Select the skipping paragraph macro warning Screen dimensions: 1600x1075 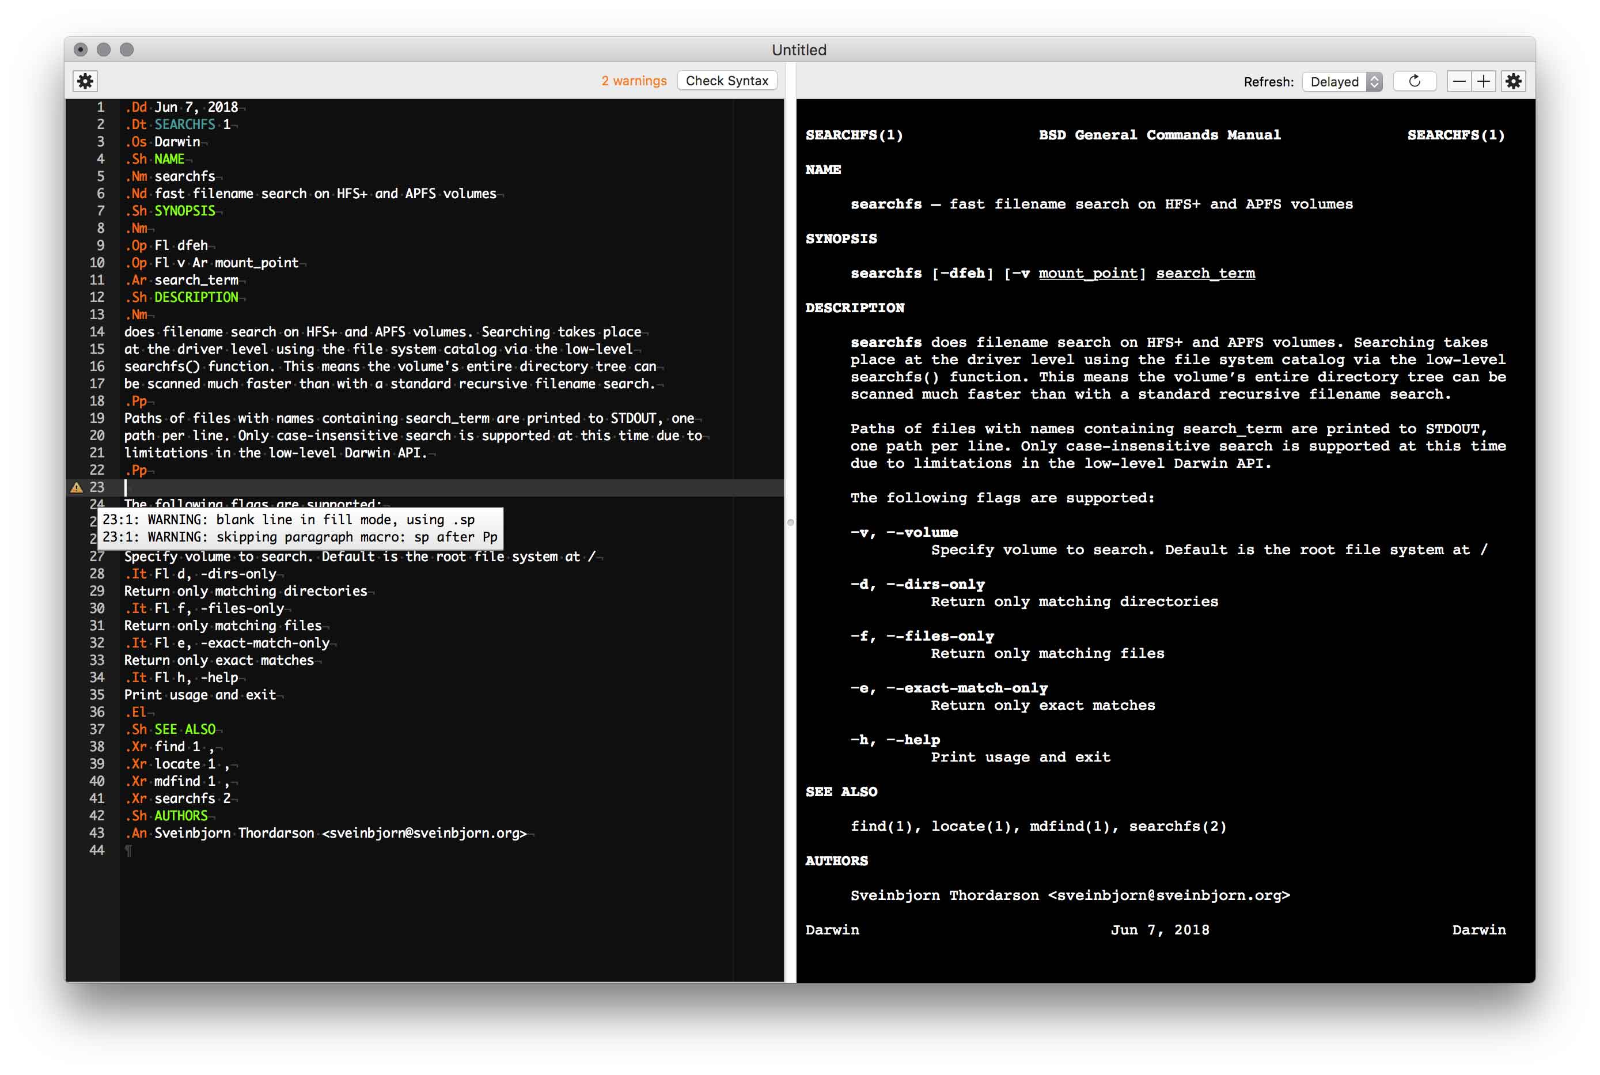301,537
